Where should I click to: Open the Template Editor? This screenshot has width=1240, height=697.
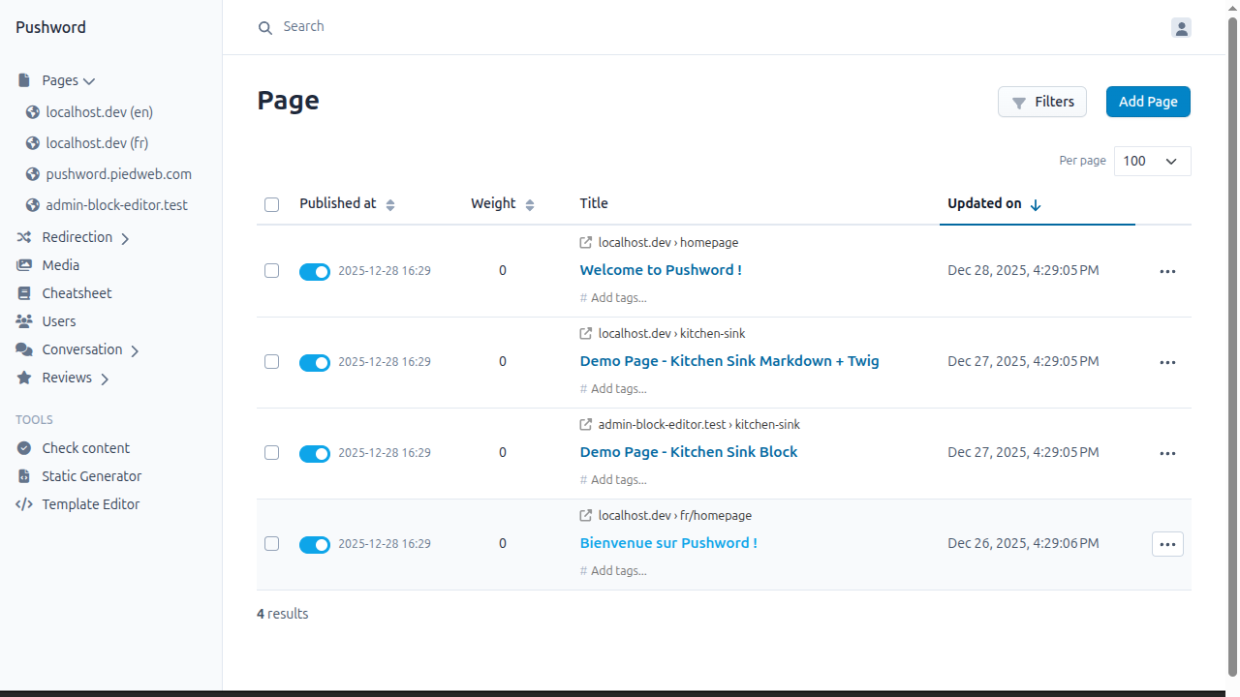coord(88,503)
